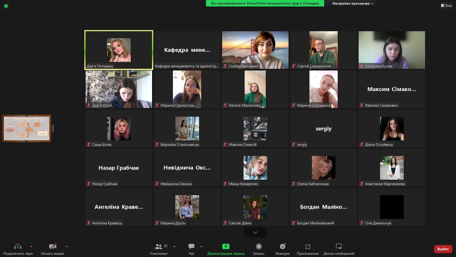Open the Чат chat panel
Viewport: 456px width, 257px height.
pos(191,249)
